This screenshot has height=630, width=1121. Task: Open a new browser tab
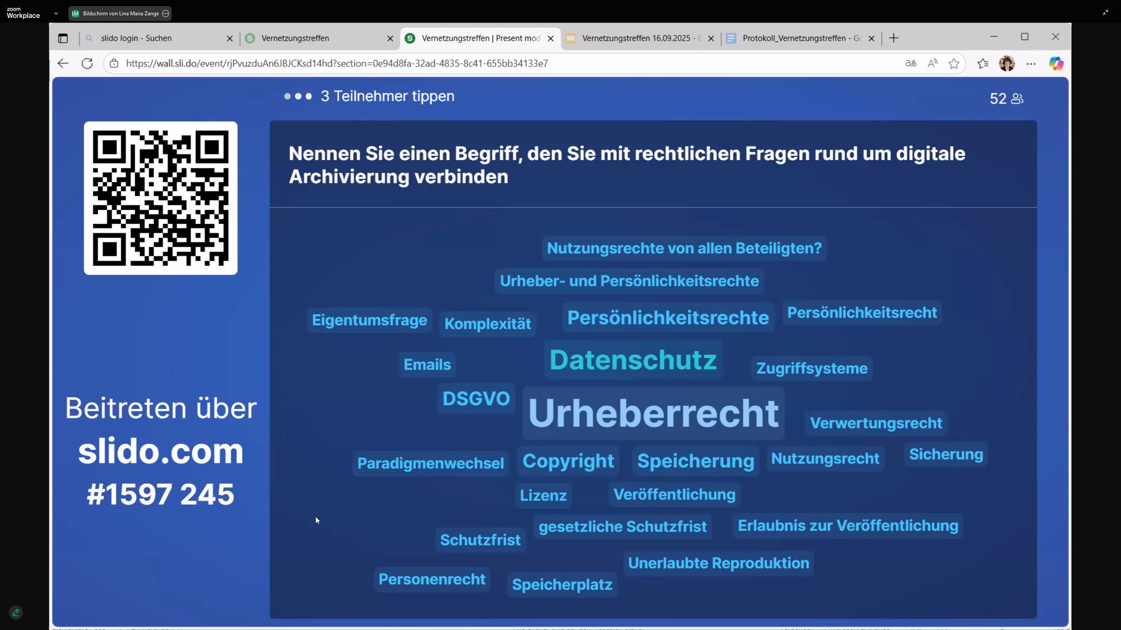tap(893, 38)
